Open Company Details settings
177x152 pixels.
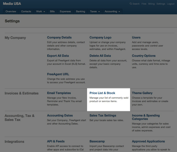pos(59,38)
